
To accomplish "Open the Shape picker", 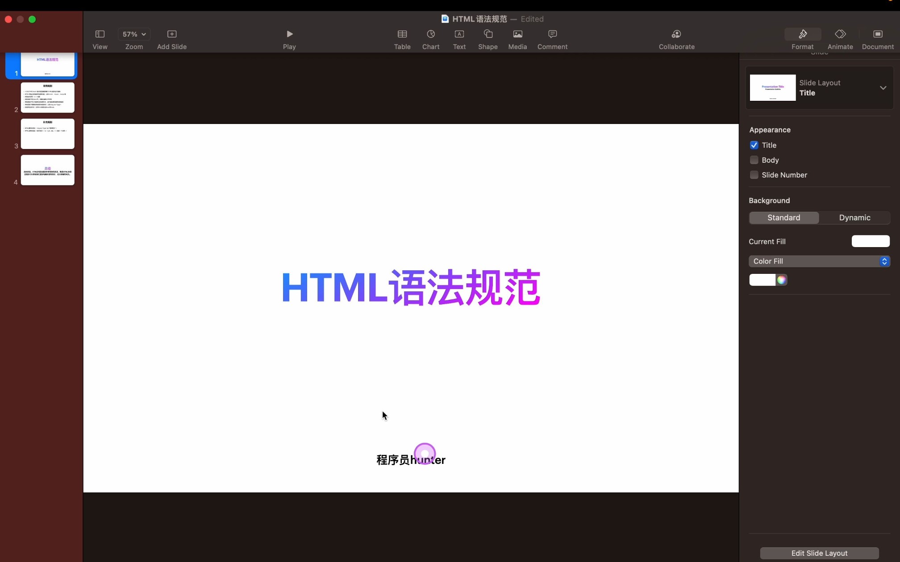I will (x=487, y=34).
